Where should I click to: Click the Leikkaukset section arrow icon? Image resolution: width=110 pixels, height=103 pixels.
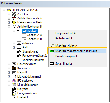(x=18, y=31)
